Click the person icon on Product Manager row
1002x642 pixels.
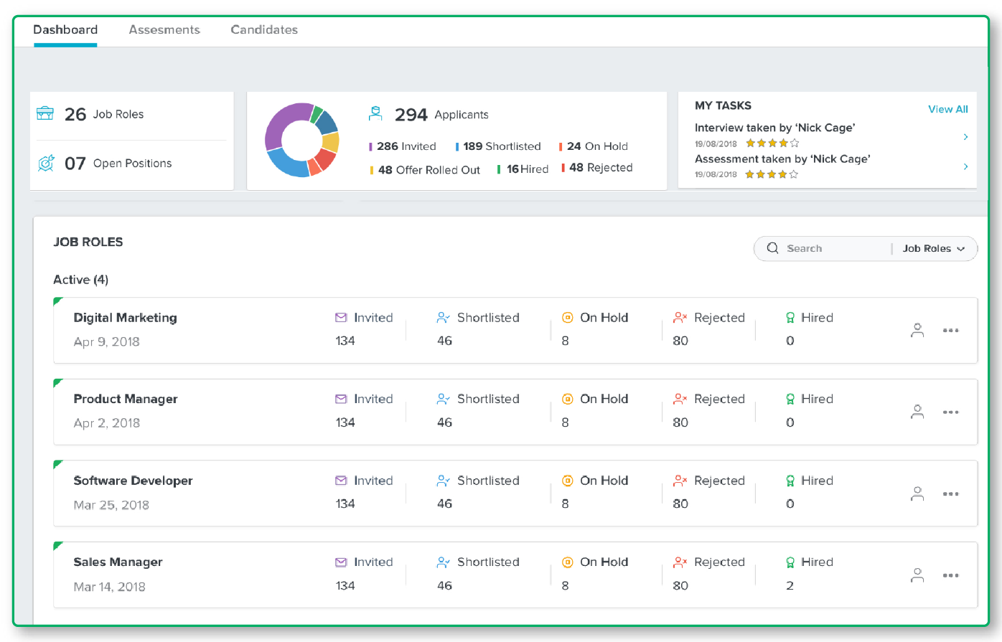point(917,412)
